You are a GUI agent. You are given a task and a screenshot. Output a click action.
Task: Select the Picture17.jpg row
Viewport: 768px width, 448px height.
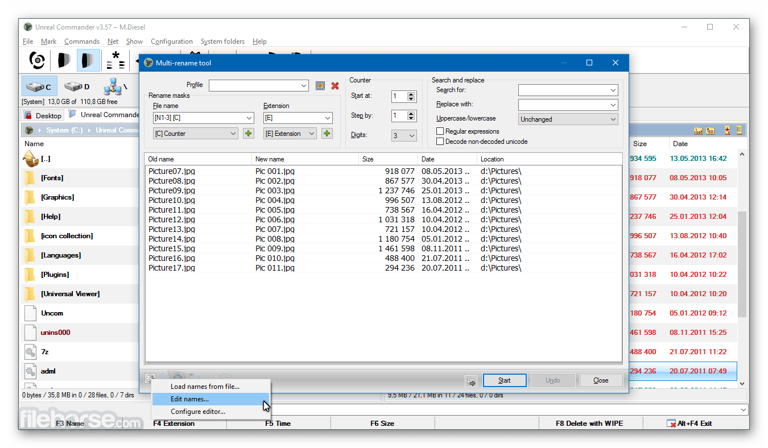coord(383,268)
